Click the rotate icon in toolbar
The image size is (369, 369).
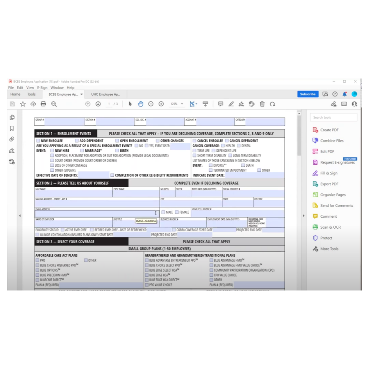click(x=273, y=104)
